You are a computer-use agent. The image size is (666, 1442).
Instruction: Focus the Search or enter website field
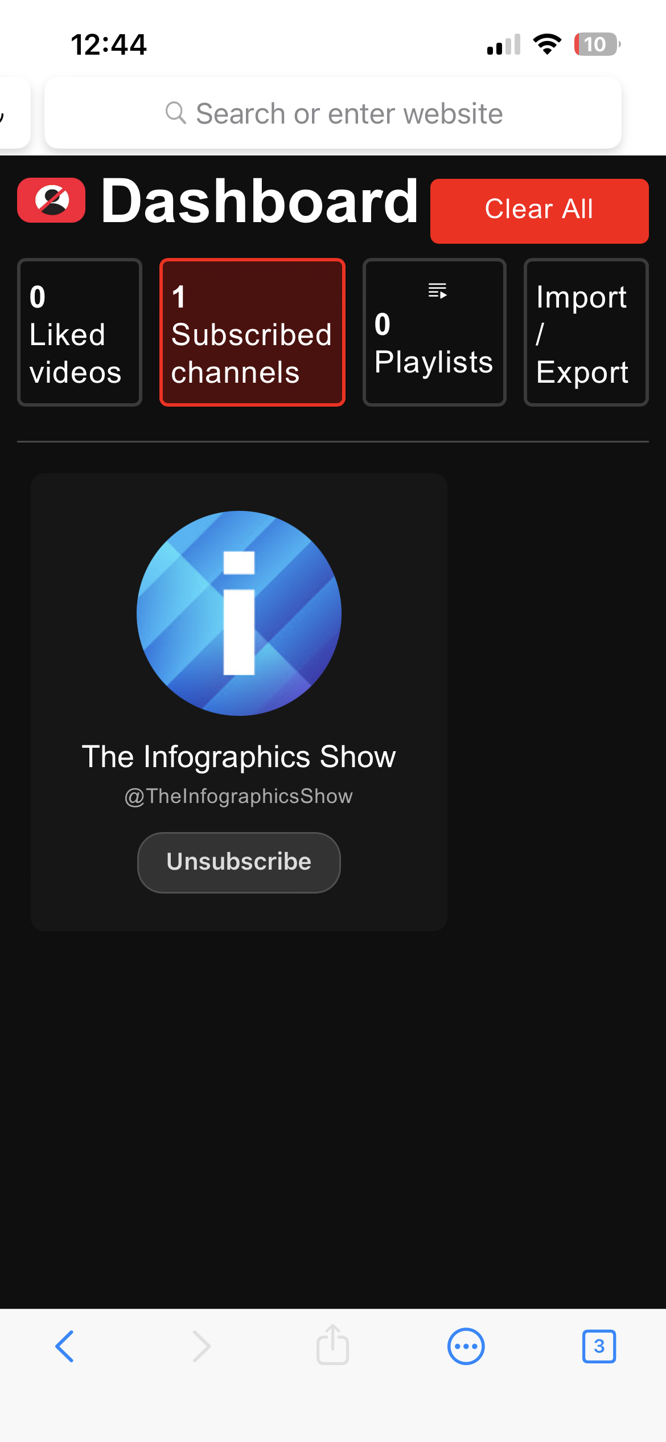[333, 113]
